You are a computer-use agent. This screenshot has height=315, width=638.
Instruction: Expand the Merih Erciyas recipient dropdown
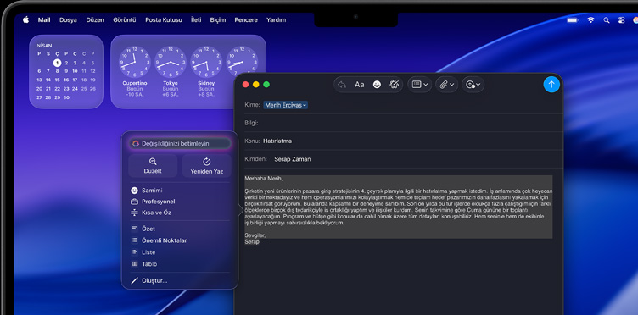285,105
